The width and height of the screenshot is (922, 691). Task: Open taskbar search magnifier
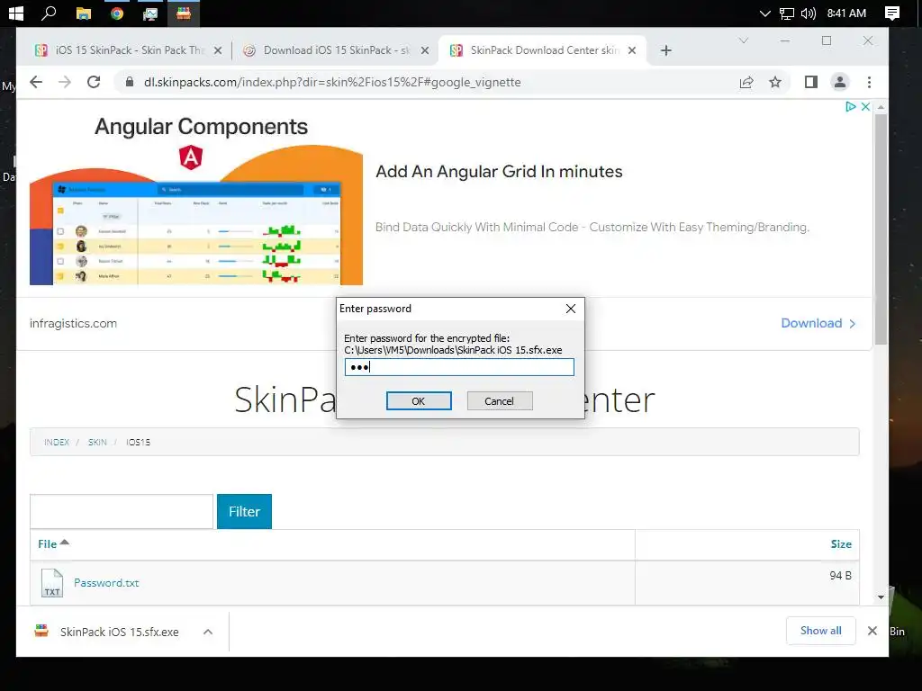pyautogui.click(x=49, y=13)
